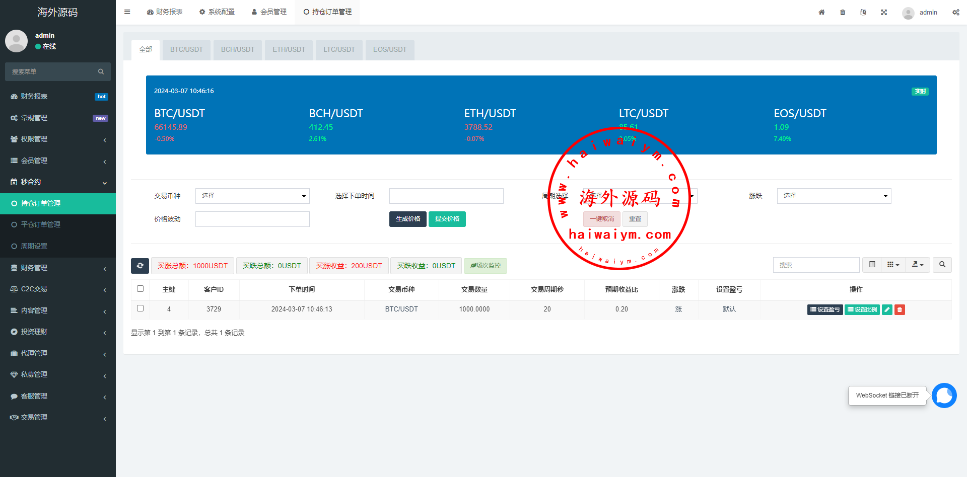Click the language translate icon
The image size is (967, 477).
pyautogui.click(x=863, y=12)
